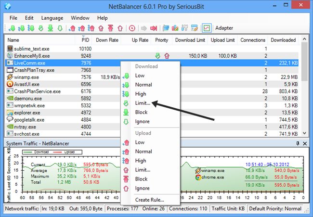
Task: Click the Adapter toolbar button
Action: (x=224, y=28)
